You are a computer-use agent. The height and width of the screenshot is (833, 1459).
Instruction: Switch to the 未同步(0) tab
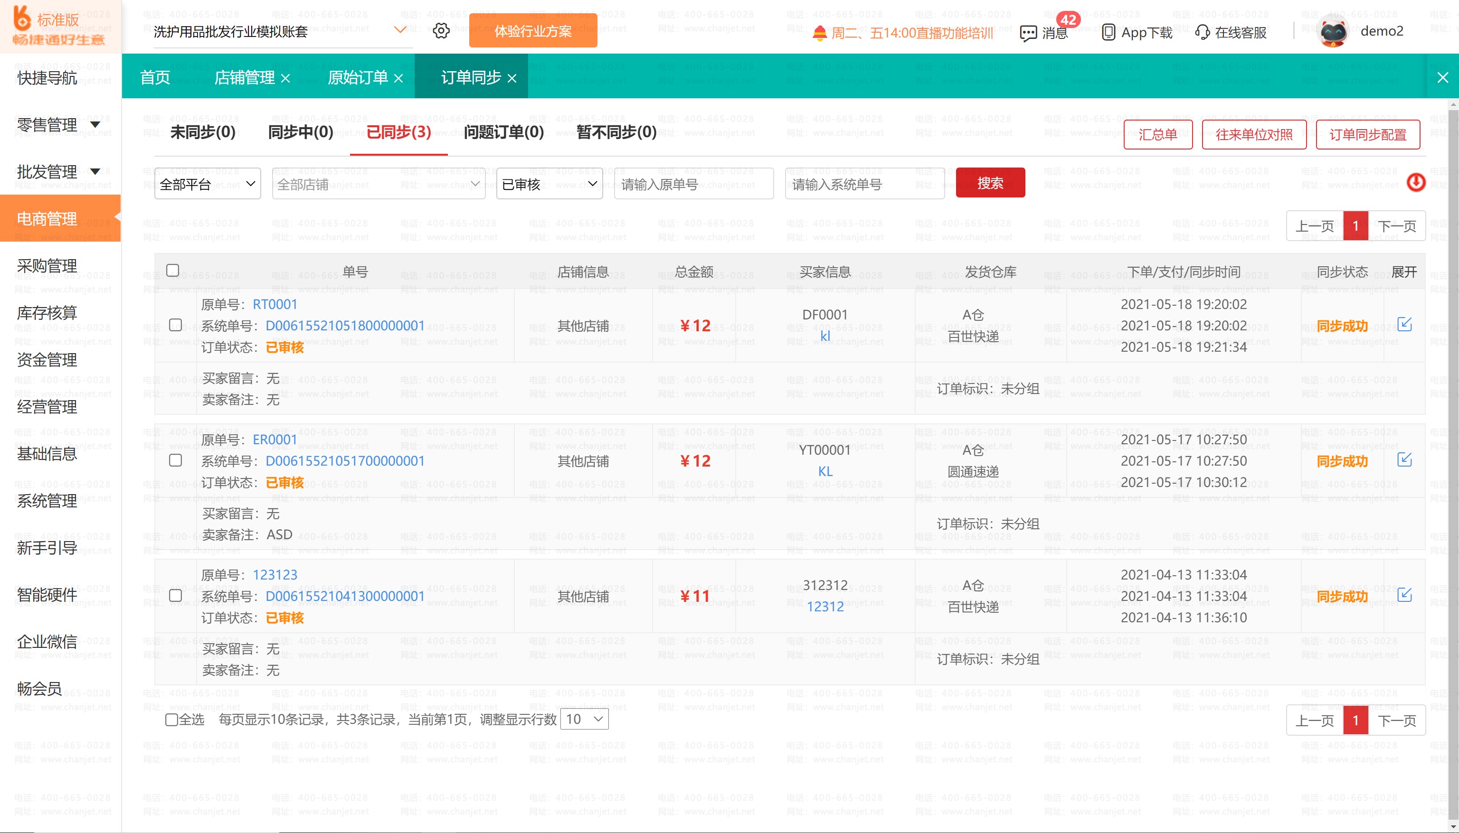[203, 132]
